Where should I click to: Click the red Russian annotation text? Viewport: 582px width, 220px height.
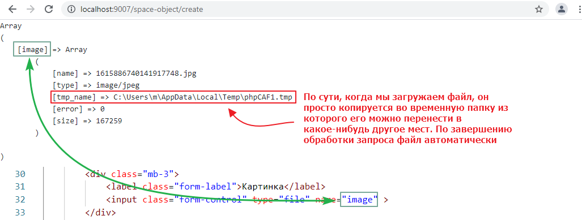[x=408, y=119]
